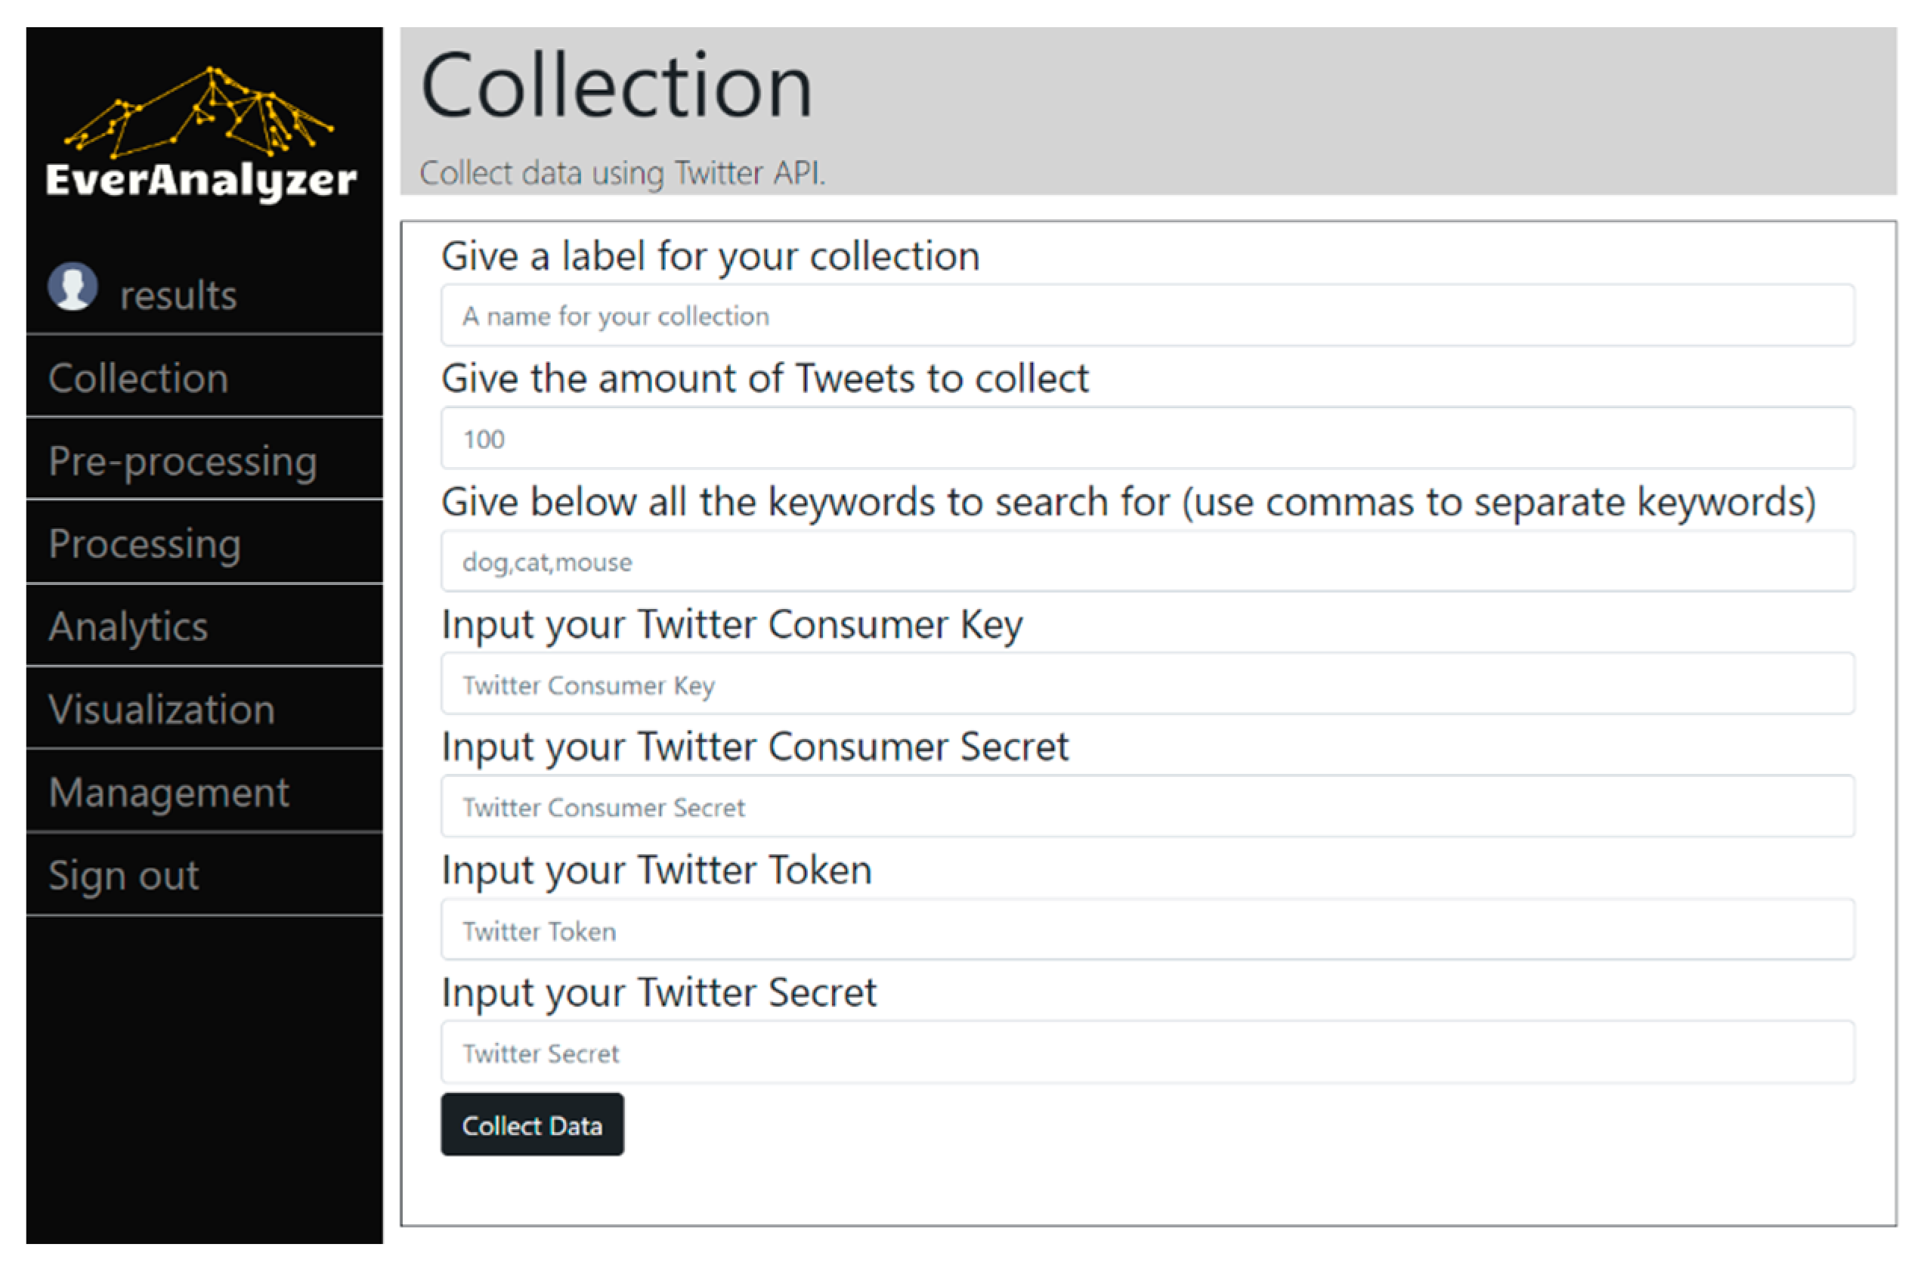Navigate to Processing in the sidebar
Image resolution: width=1930 pixels, height=1281 pixels.
pos(144,544)
